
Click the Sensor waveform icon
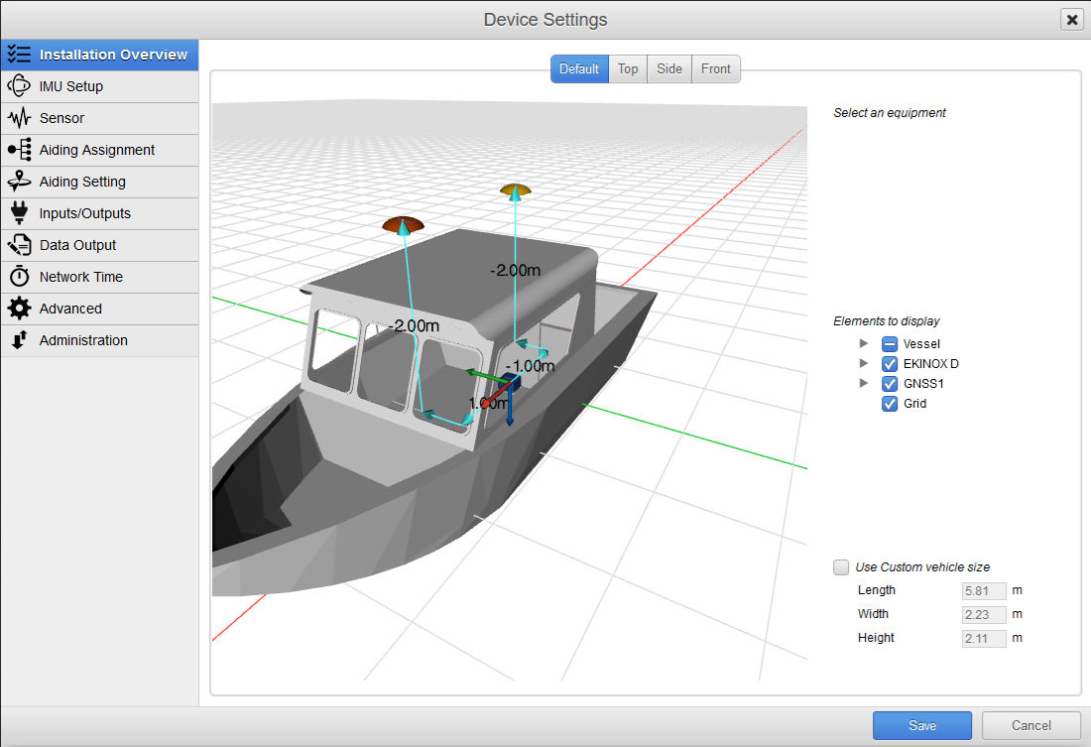19,118
